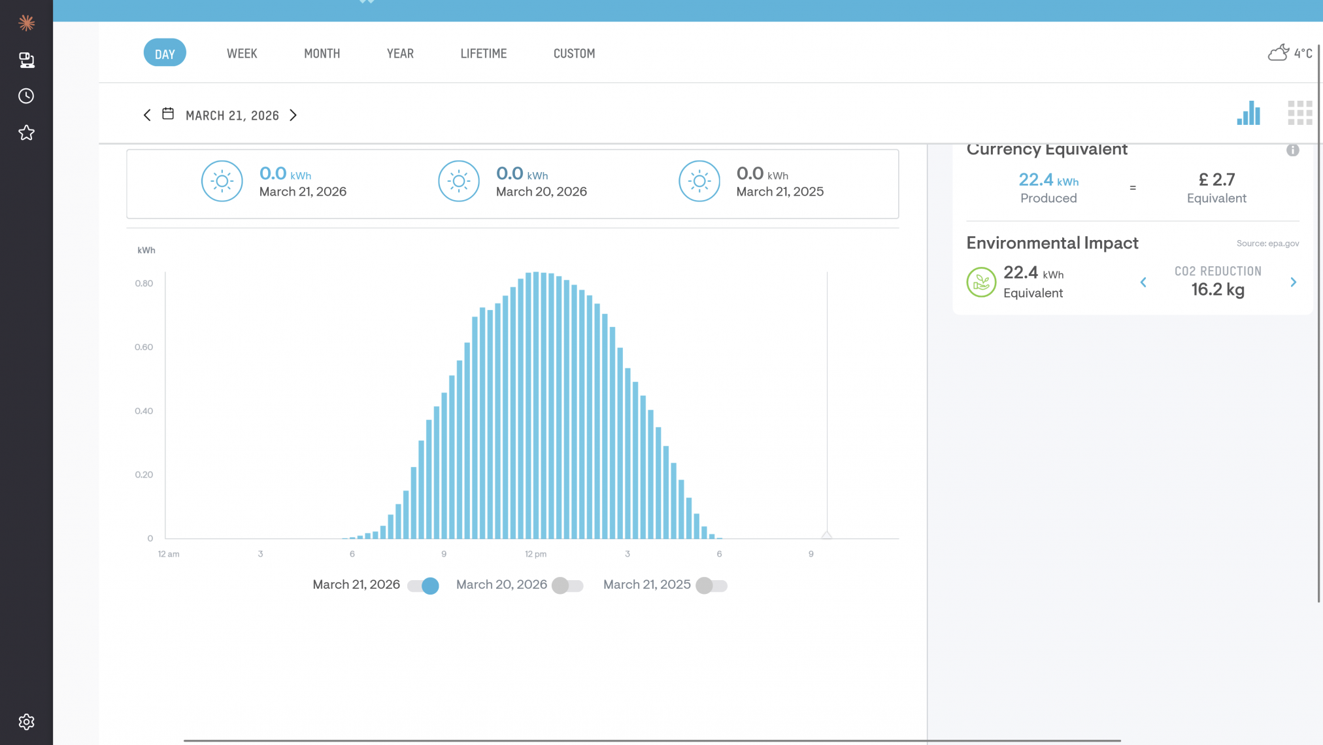Viewport: 1323px width, 745px height.
Task: Open the calendar date picker icon
Action: click(168, 113)
